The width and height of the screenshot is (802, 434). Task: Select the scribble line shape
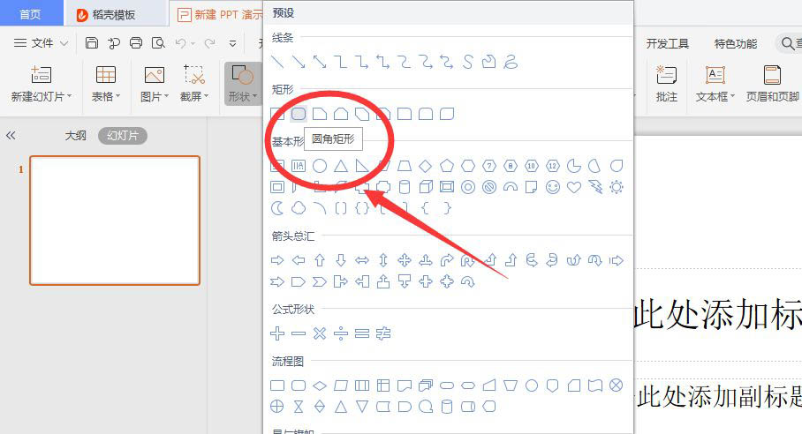pos(511,63)
